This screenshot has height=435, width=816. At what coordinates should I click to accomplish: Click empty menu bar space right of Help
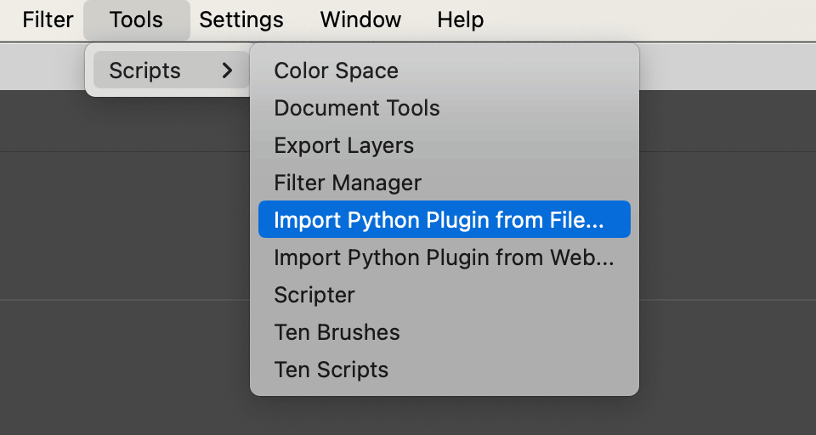(x=646, y=20)
